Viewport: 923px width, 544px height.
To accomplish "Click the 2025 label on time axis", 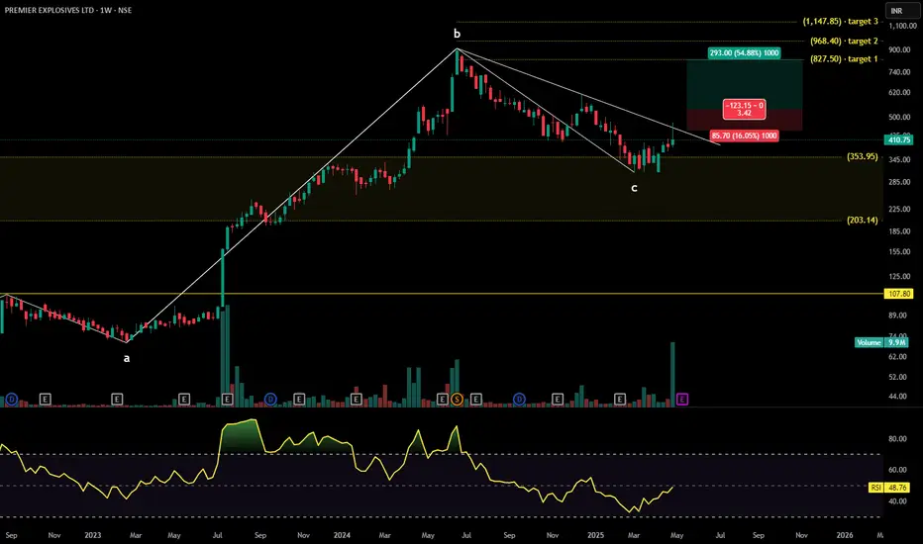I will [x=596, y=535].
